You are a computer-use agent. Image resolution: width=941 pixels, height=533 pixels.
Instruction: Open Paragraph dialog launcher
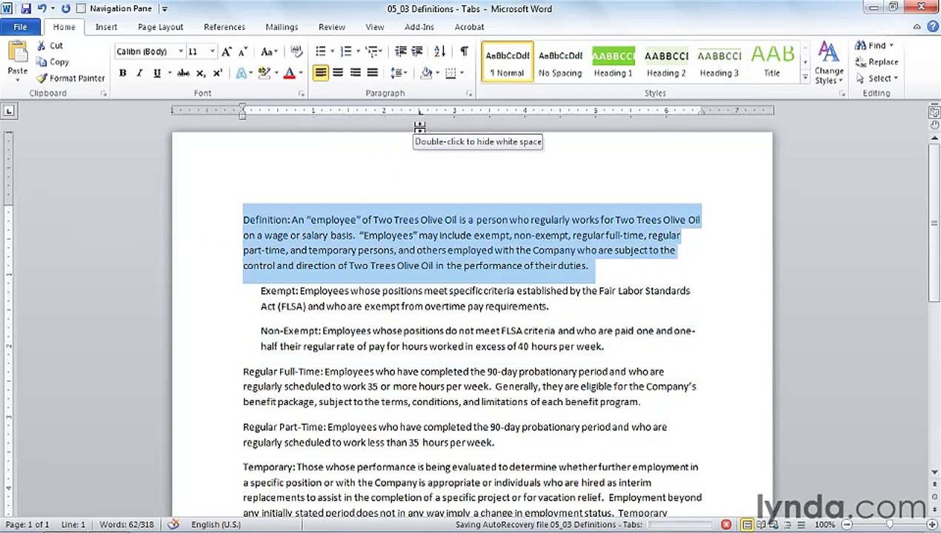pyautogui.click(x=470, y=94)
